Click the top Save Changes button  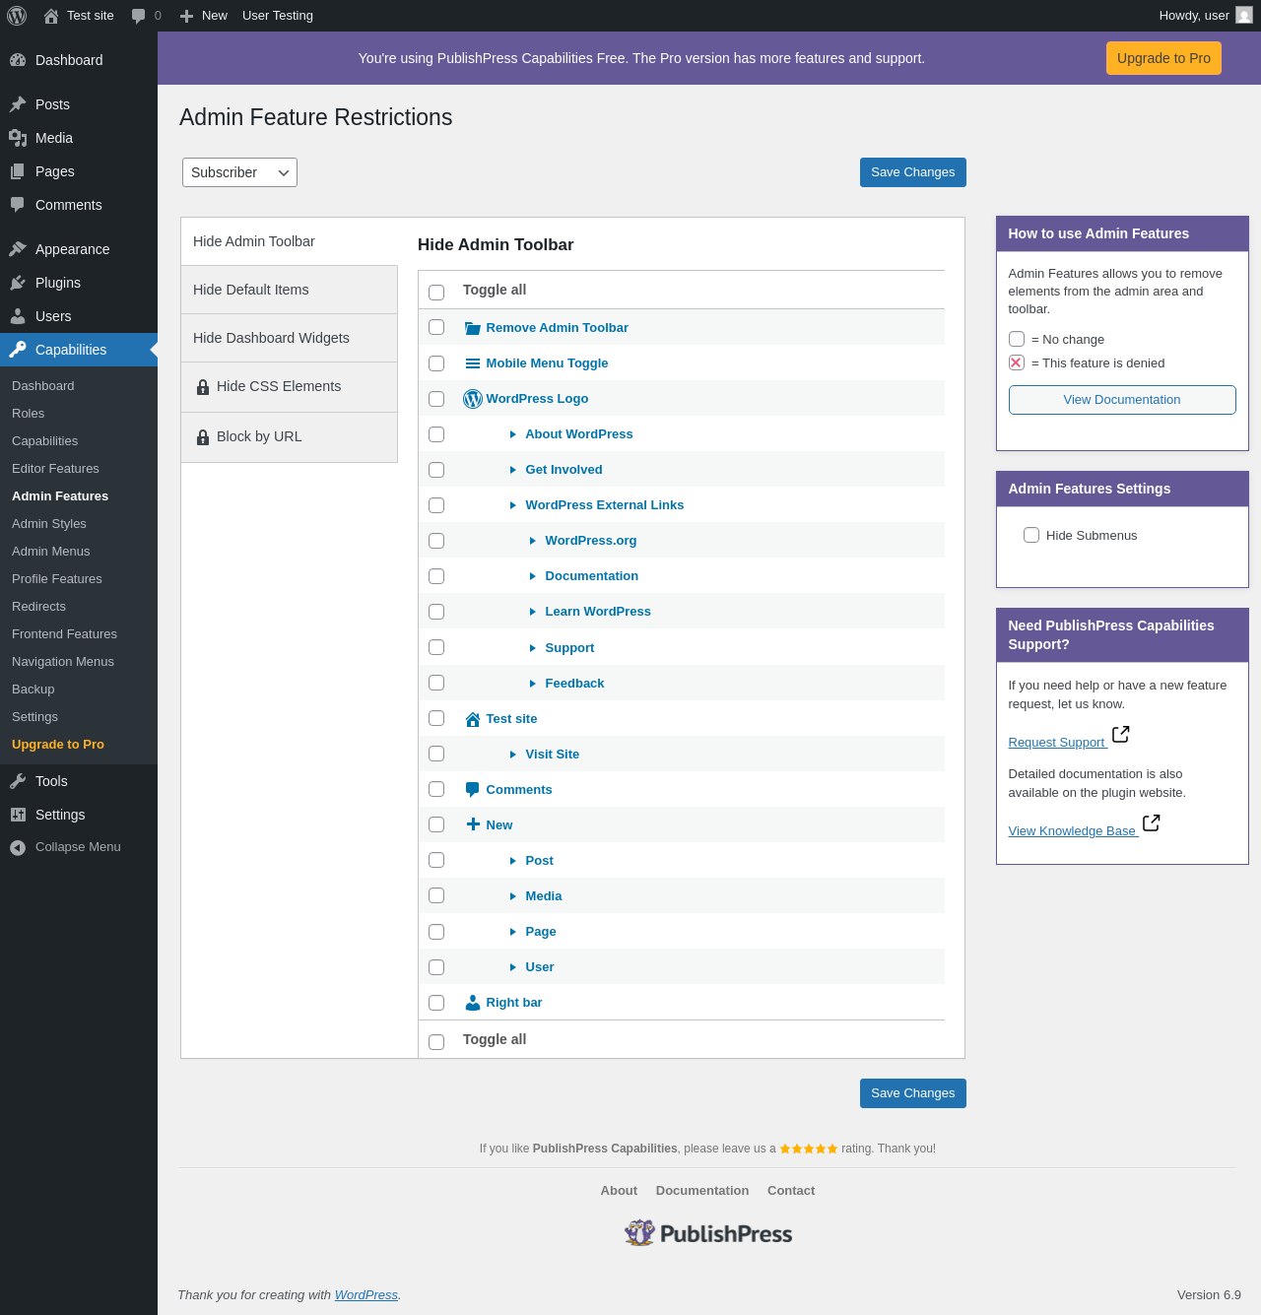click(x=912, y=172)
